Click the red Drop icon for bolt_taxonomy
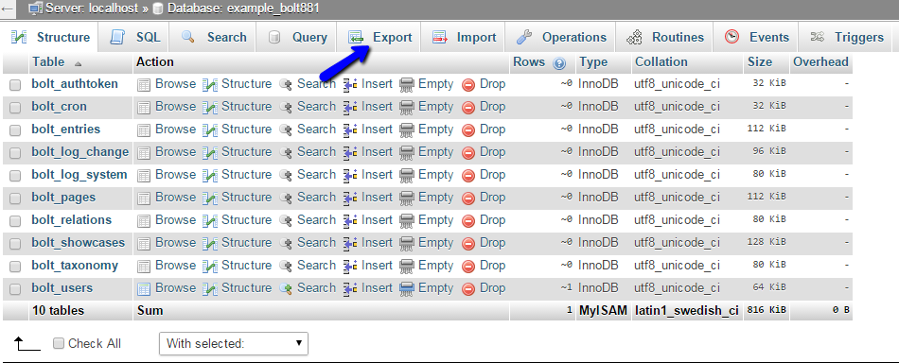 468,267
